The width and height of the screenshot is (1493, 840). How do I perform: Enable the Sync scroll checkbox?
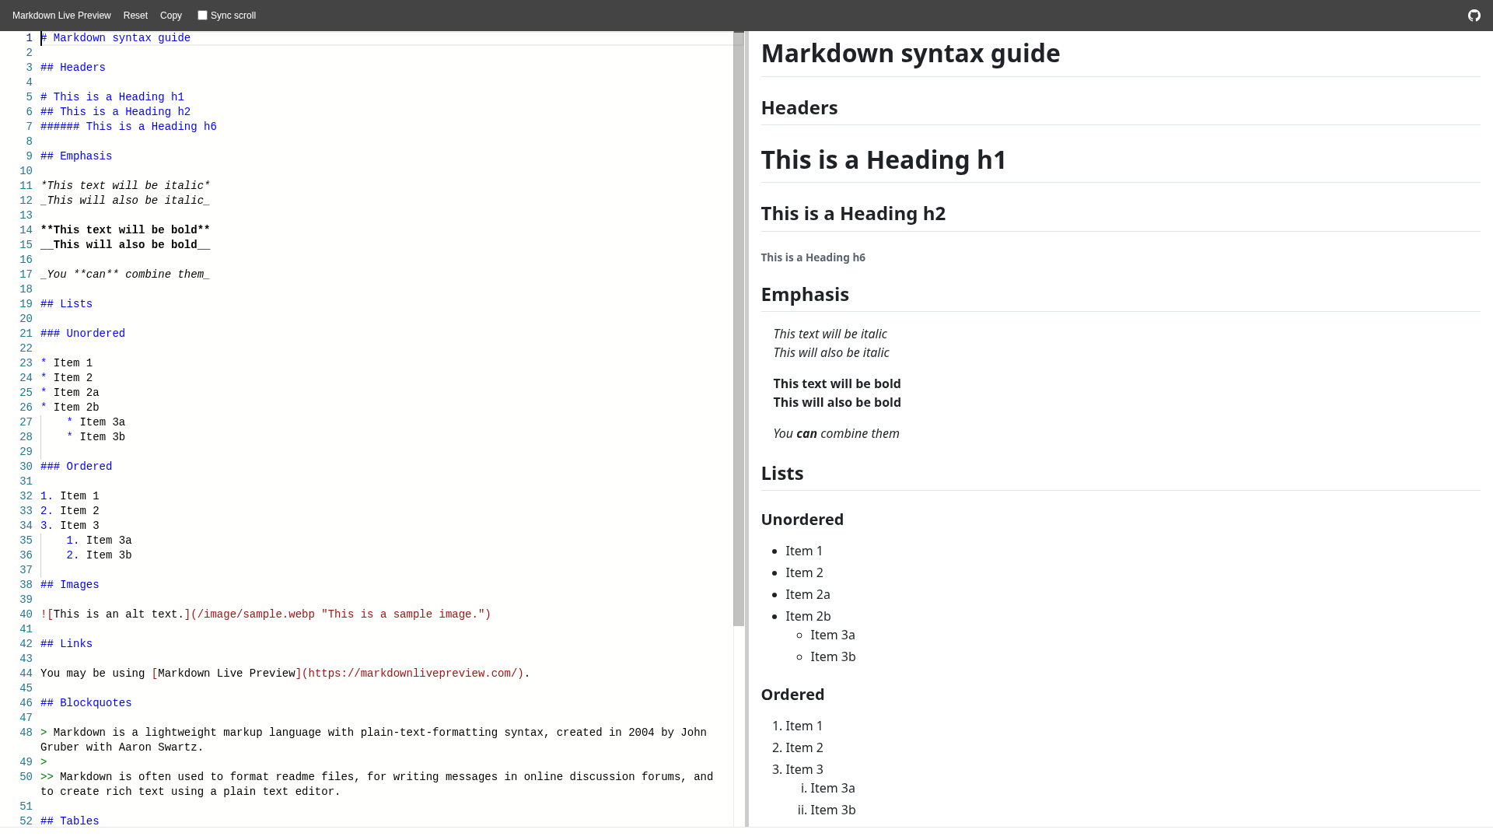pos(201,15)
